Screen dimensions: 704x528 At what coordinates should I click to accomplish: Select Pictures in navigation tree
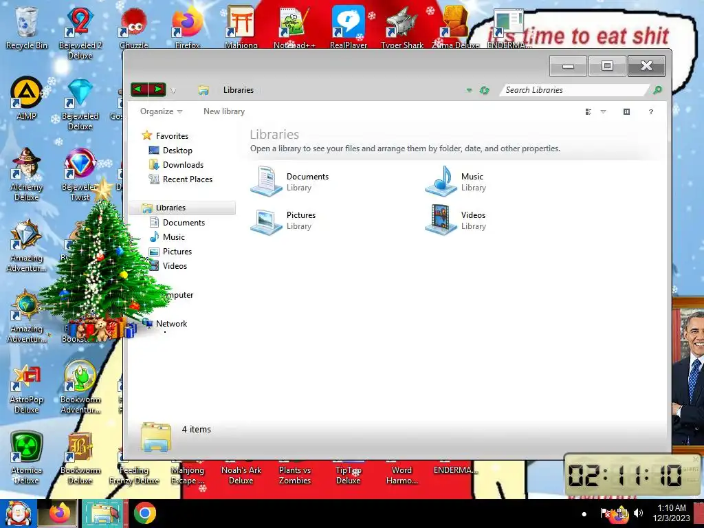point(170,252)
